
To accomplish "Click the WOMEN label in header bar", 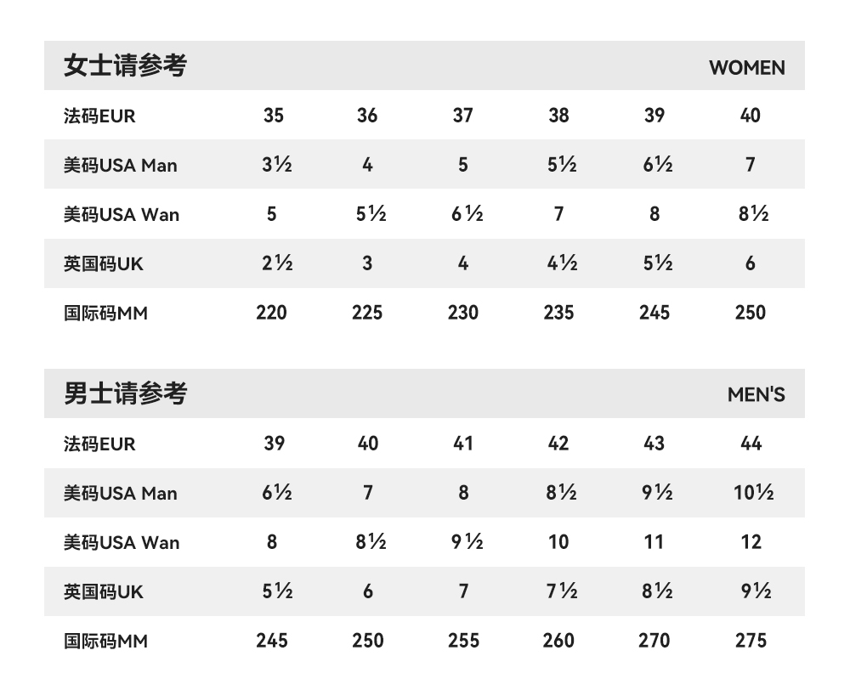I will pos(746,68).
